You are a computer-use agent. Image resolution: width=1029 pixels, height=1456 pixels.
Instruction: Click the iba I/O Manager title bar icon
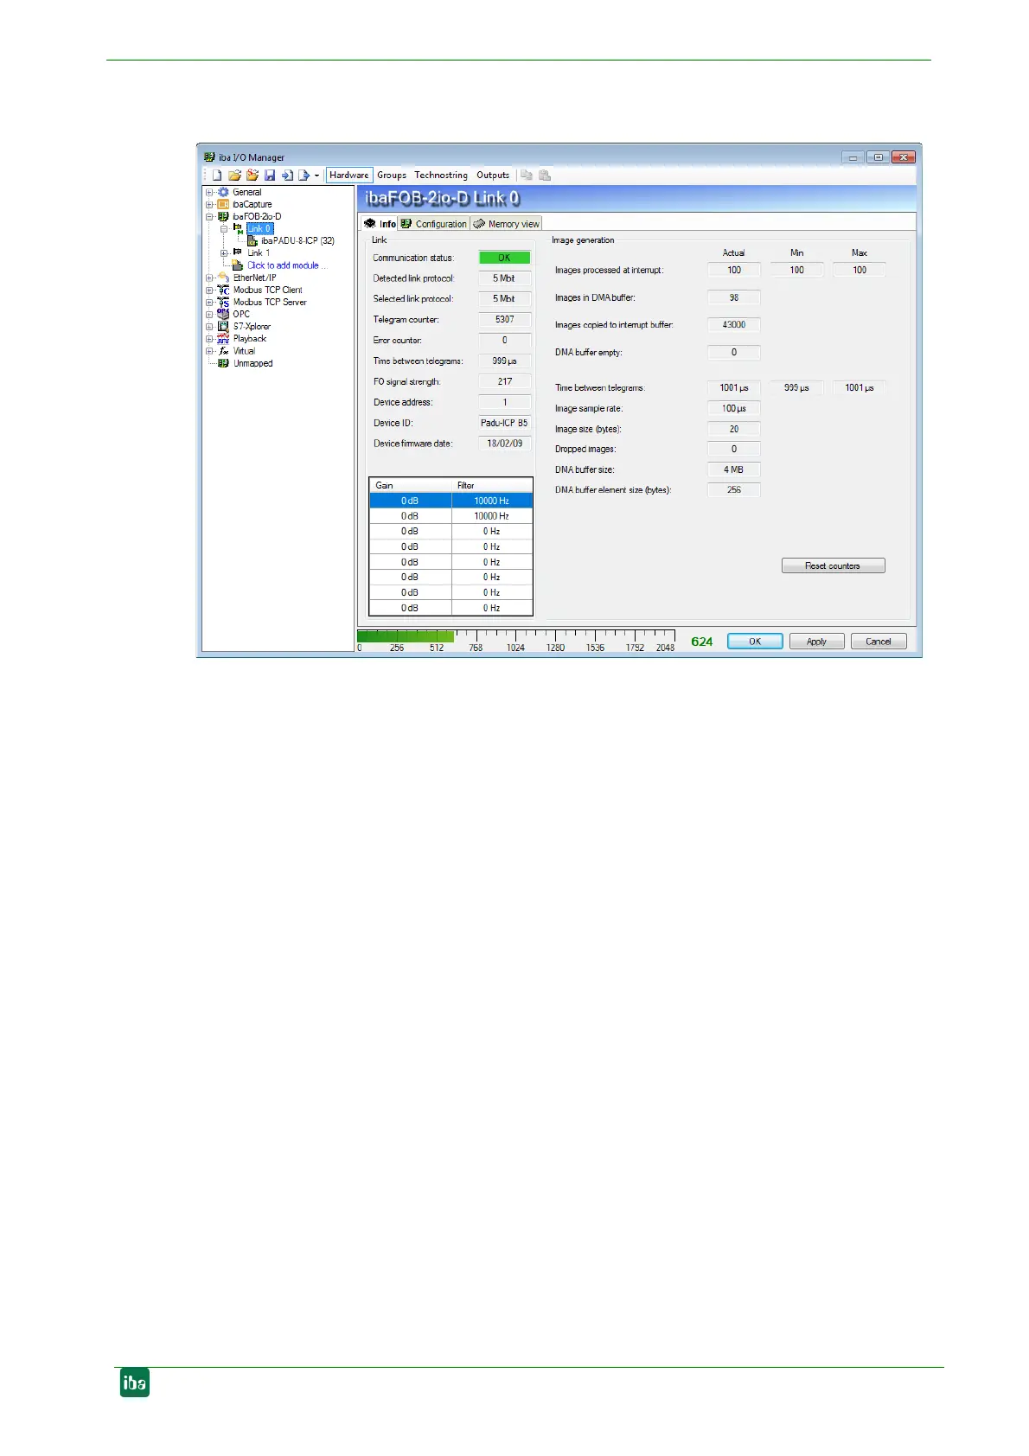[x=209, y=157]
